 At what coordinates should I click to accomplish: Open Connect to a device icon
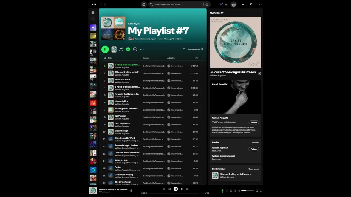[235, 191]
